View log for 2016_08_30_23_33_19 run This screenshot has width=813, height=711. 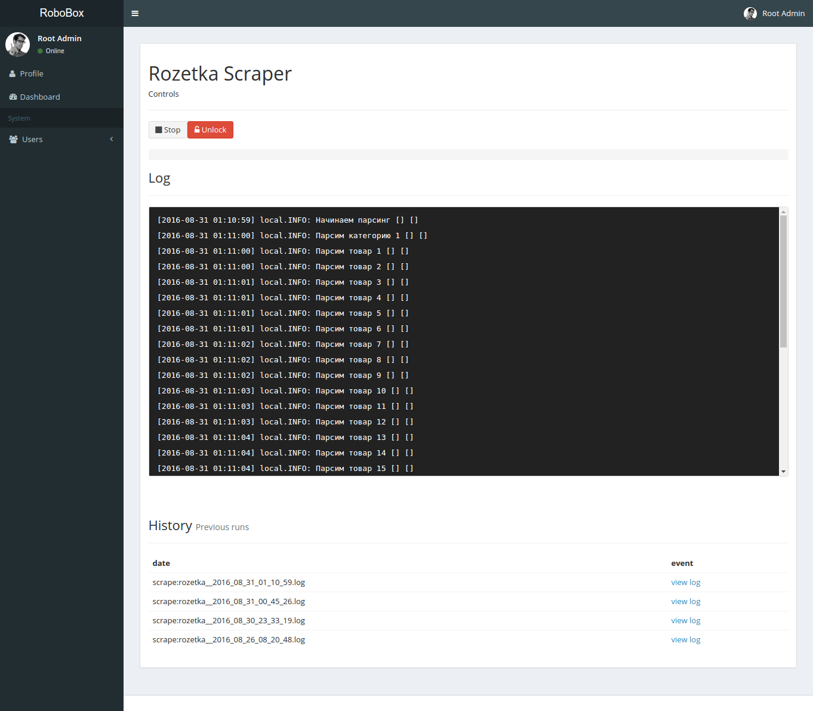(x=685, y=620)
